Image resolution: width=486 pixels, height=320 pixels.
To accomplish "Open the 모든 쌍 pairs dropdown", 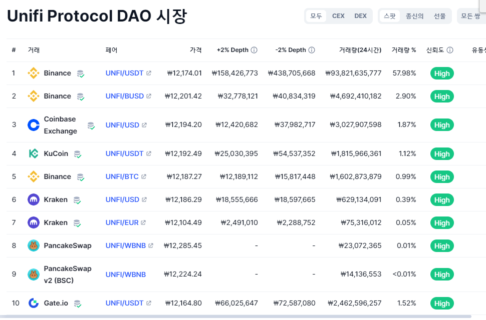I will [471, 16].
